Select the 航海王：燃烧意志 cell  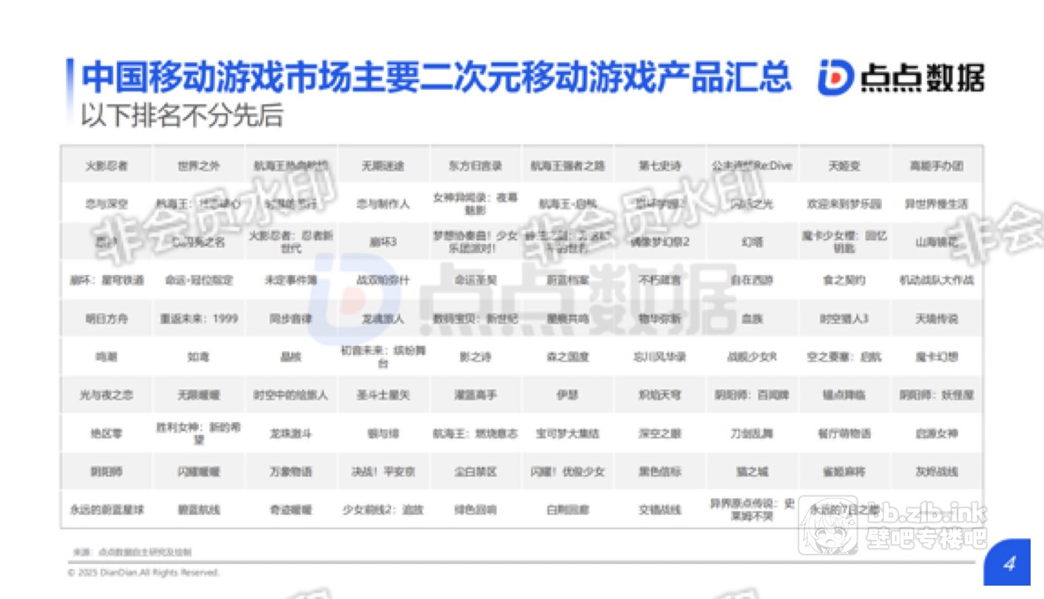pos(475,433)
